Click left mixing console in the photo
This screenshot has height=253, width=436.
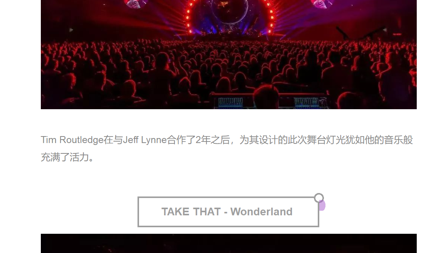230,103
